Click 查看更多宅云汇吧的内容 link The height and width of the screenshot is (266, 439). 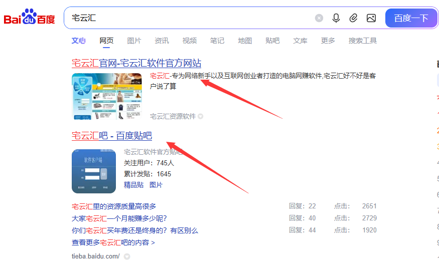(113, 242)
